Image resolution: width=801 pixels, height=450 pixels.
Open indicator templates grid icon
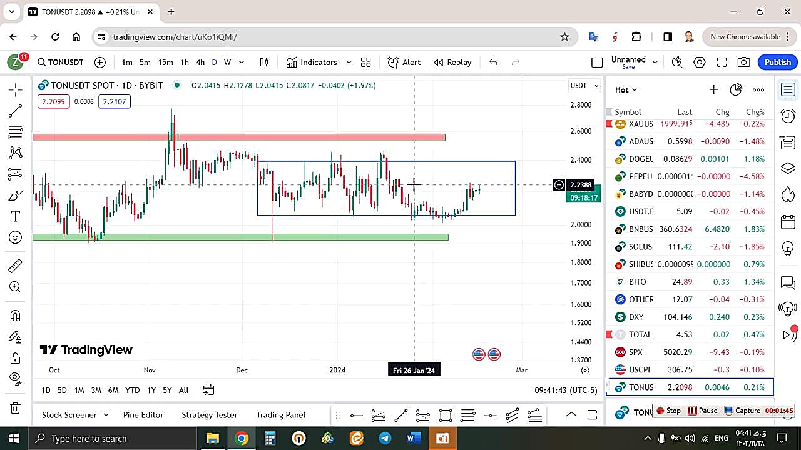(x=366, y=62)
